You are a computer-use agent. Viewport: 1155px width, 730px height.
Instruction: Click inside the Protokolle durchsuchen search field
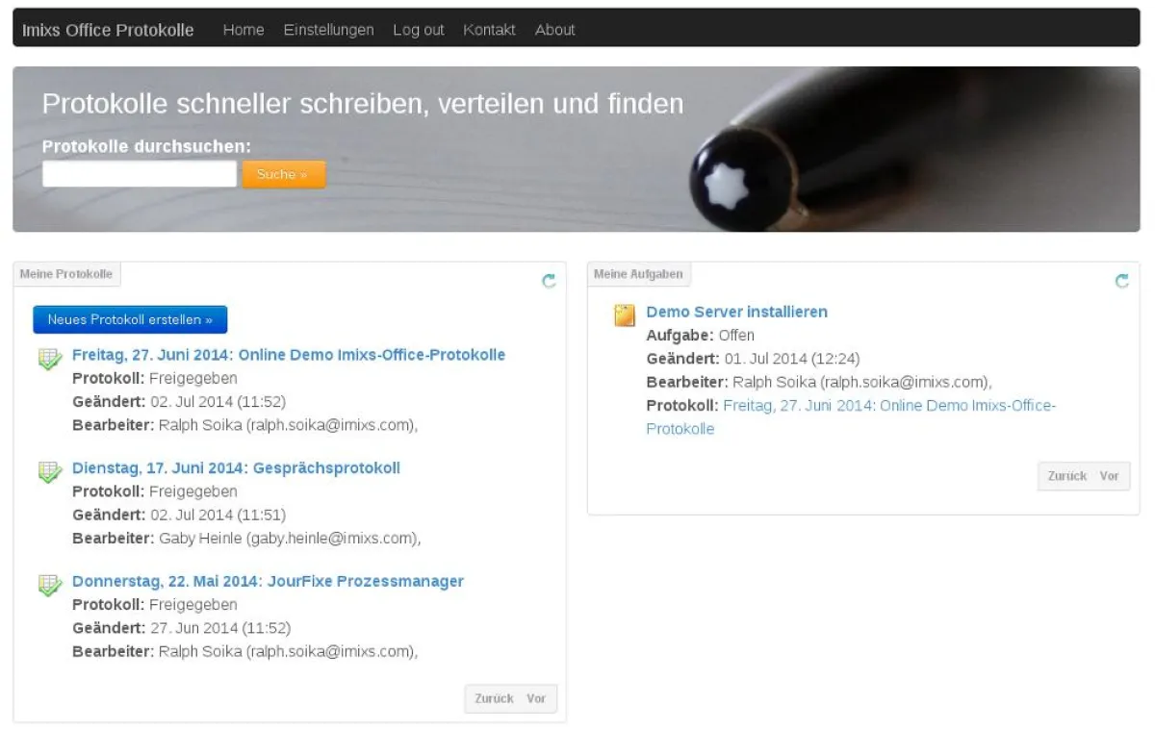[139, 173]
